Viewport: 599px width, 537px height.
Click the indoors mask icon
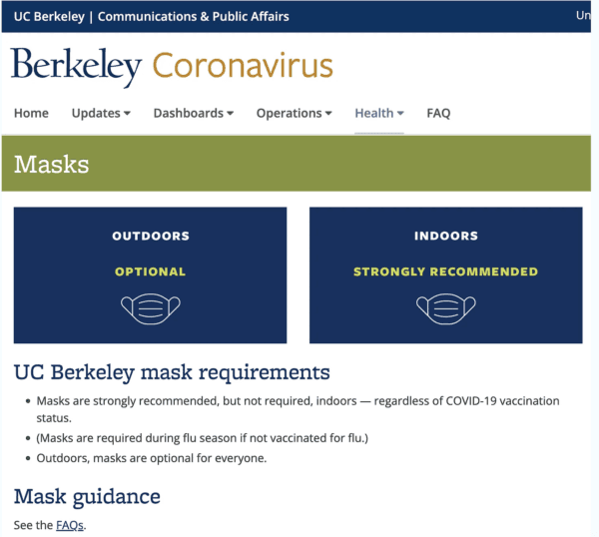coord(445,306)
